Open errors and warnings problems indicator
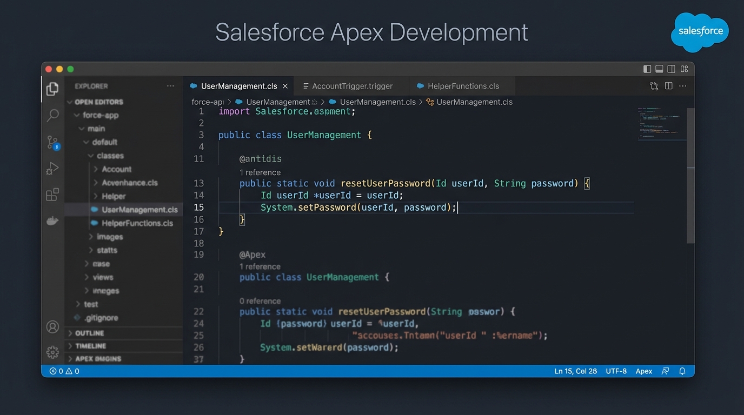744x415 pixels. 64,371
